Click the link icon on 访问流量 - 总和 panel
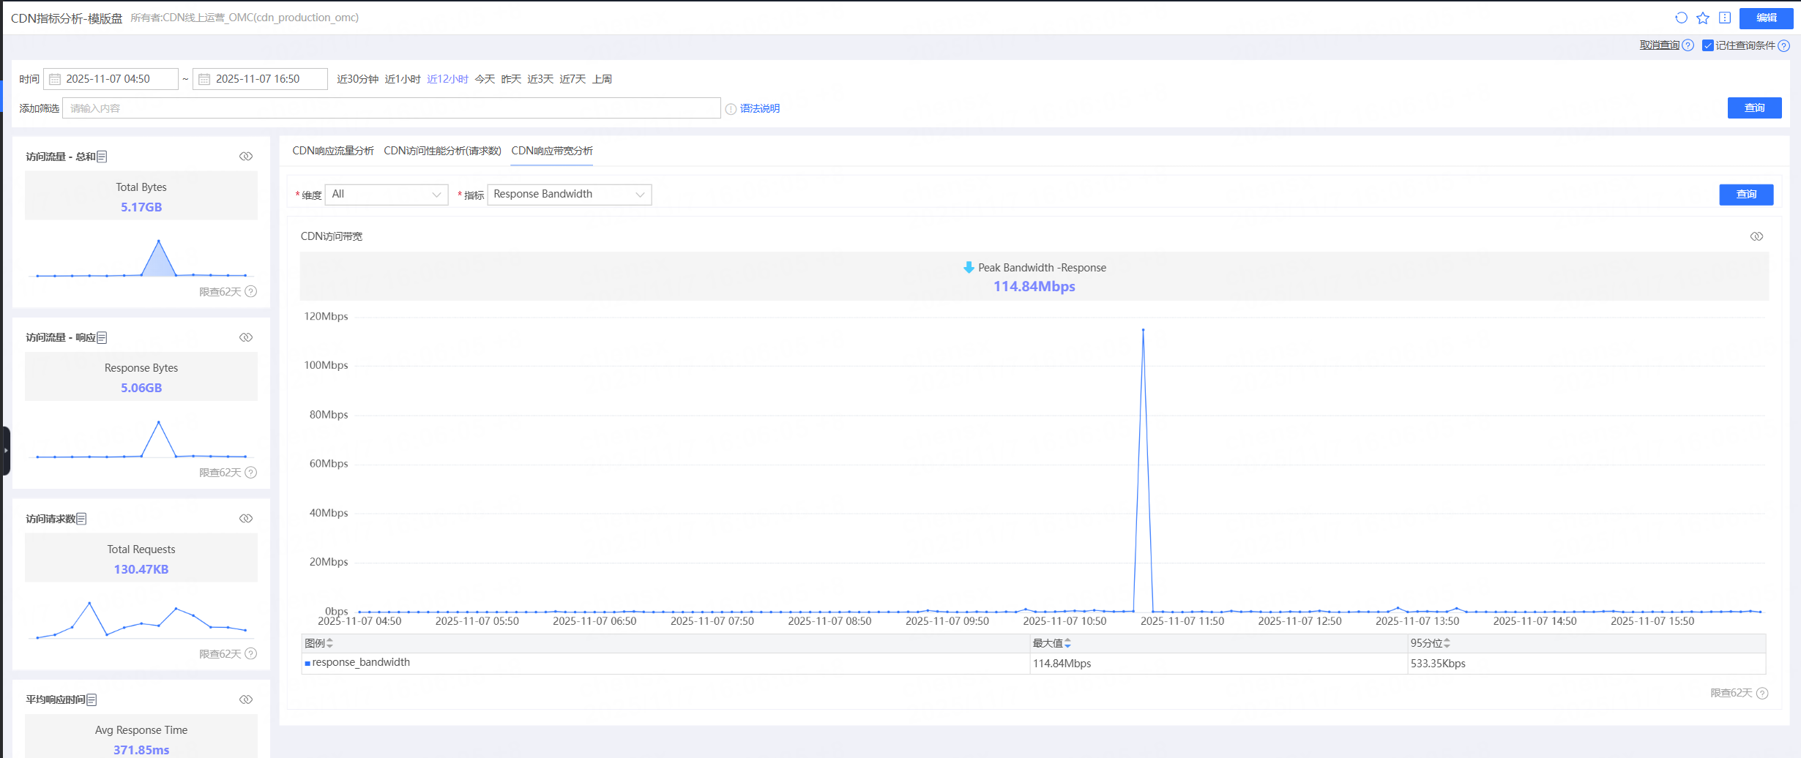This screenshot has height=758, width=1801. pyautogui.click(x=246, y=157)
